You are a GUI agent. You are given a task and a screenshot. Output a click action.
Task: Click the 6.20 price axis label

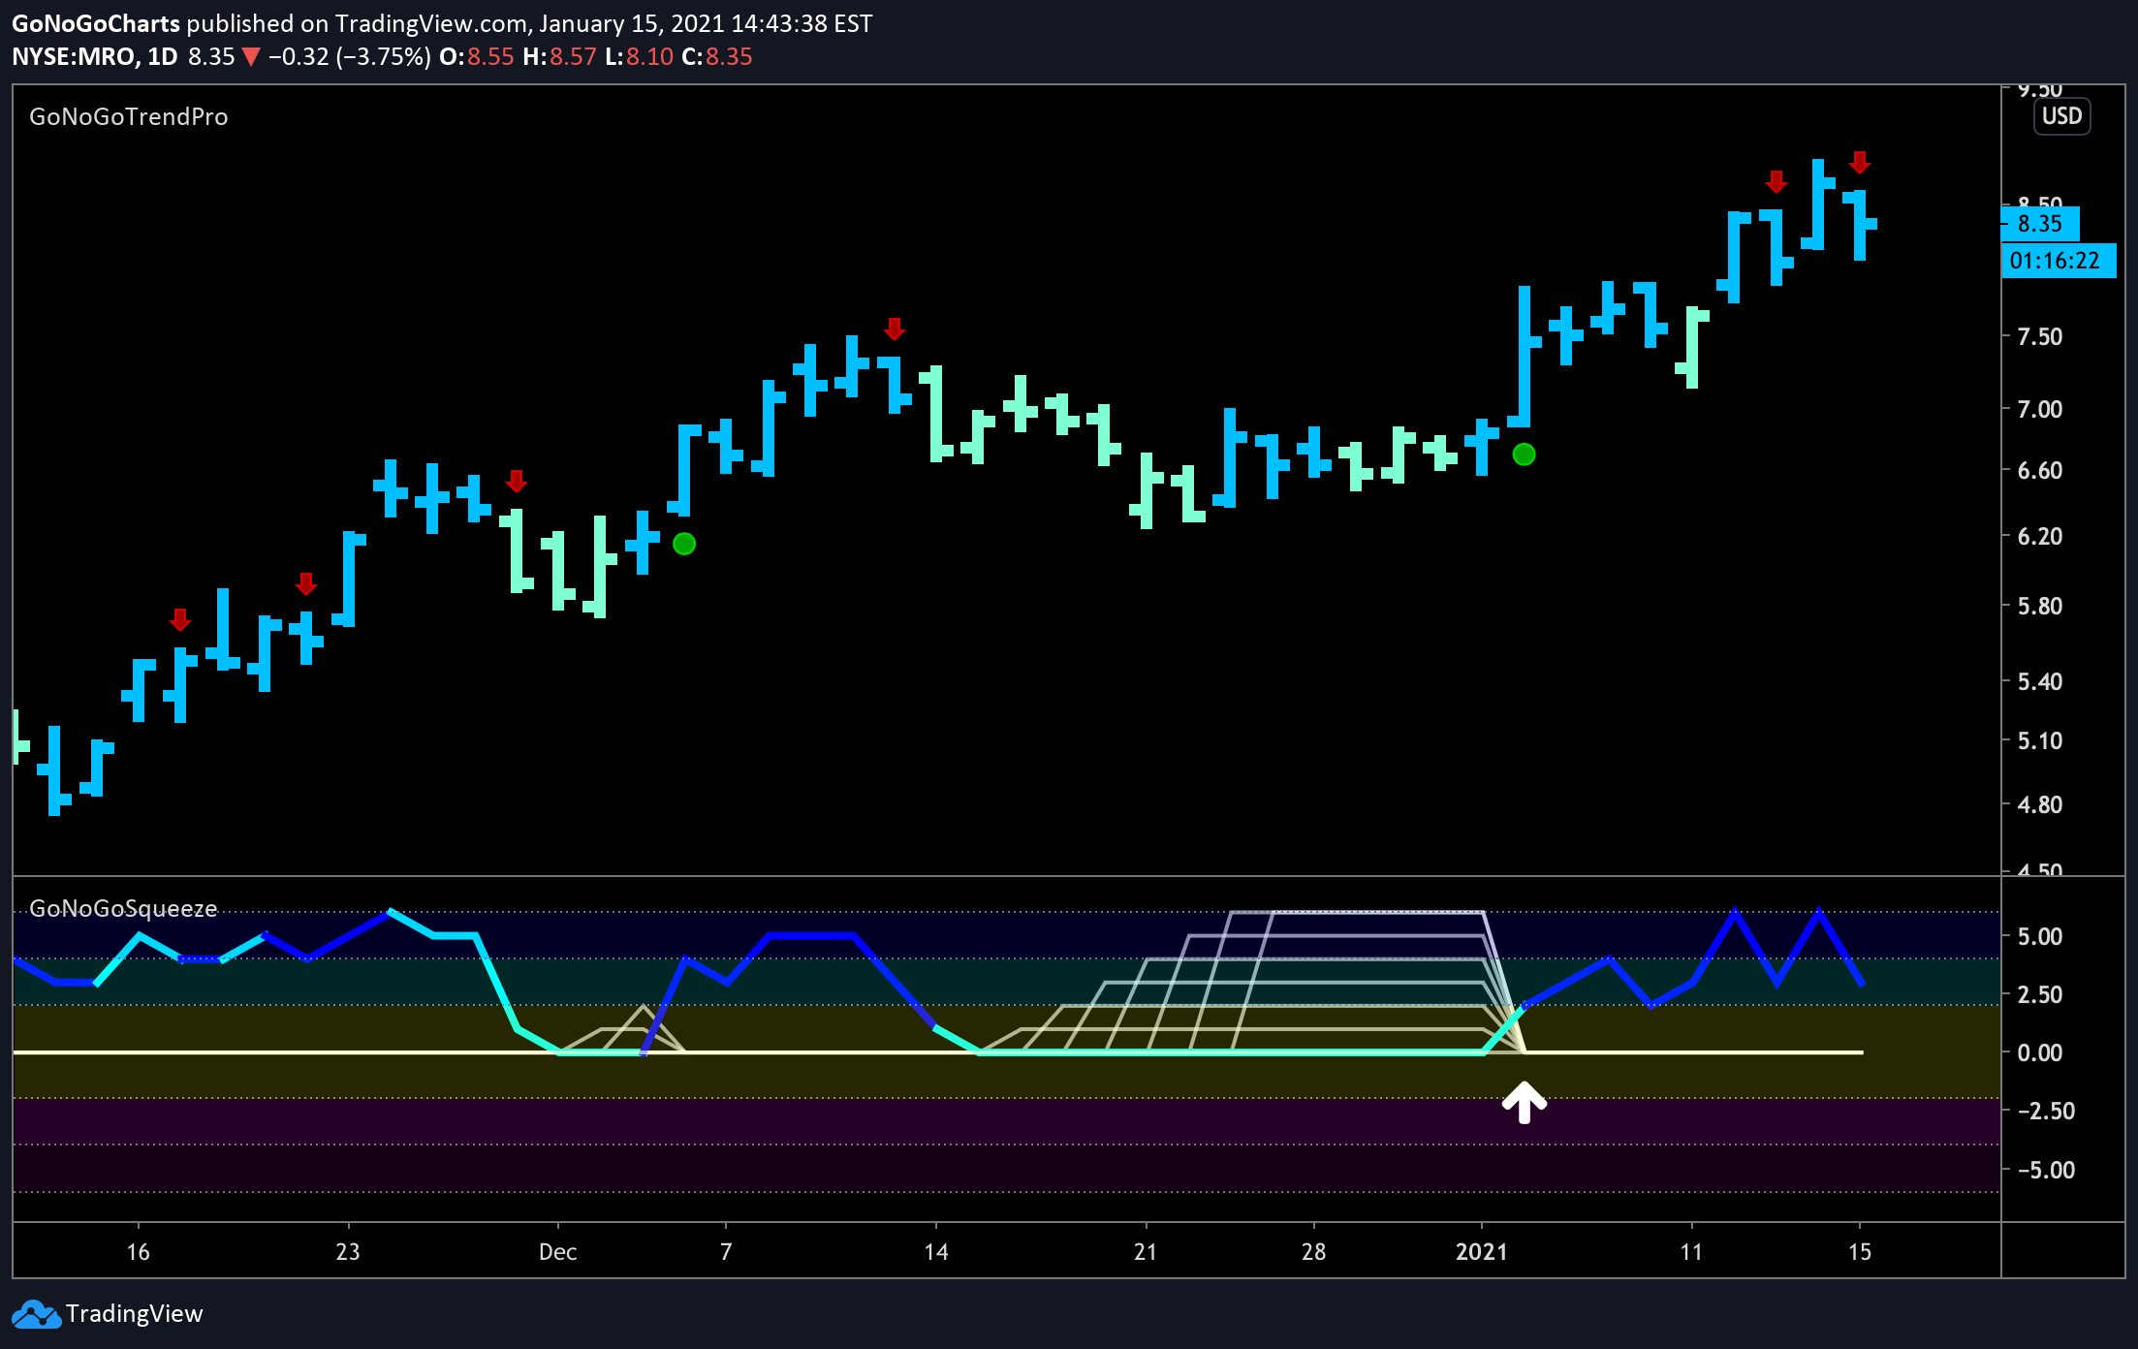tap(2040, 536)
